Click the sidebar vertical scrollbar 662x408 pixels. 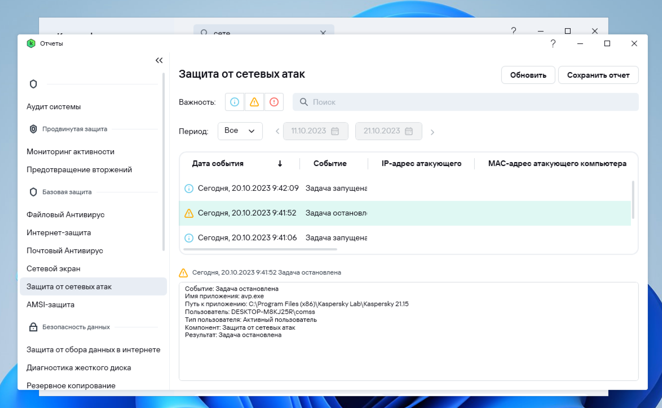click(x=164, y=162)
